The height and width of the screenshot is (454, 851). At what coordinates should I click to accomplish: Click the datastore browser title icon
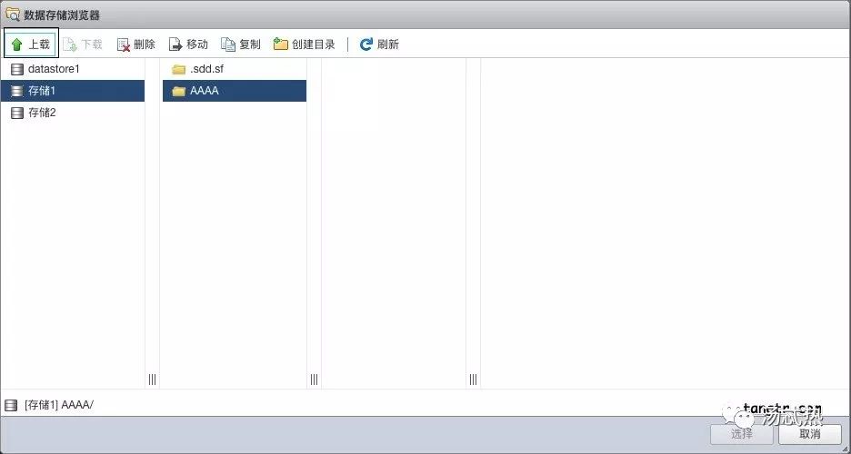[12, 15]
